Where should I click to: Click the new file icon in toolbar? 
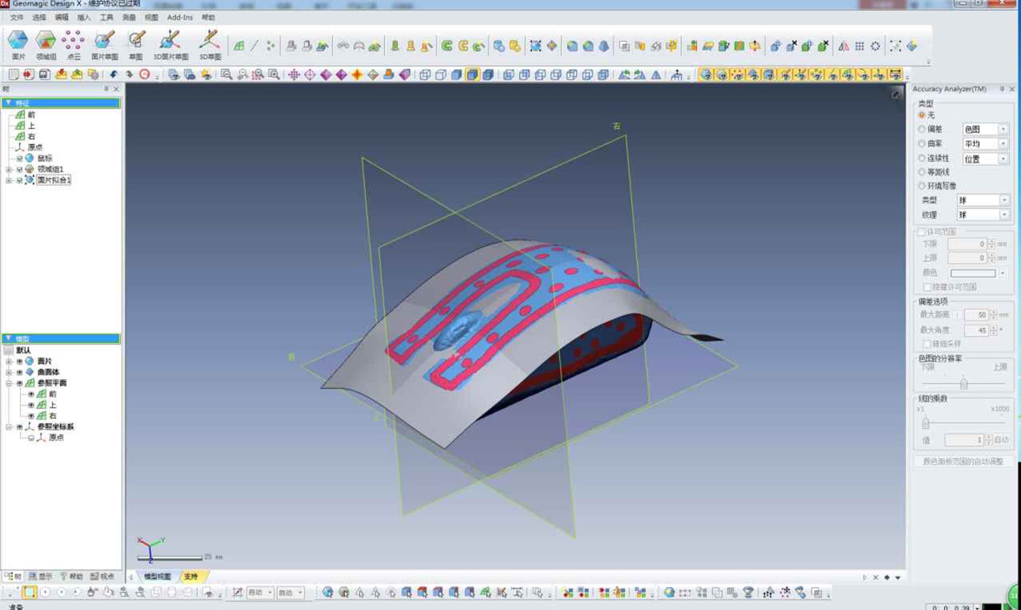pyautogui.click(x=13, y=75)
